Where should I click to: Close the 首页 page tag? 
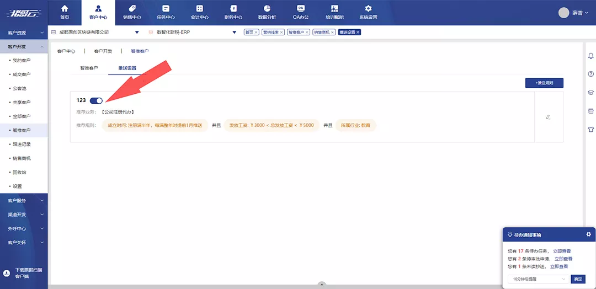pyautogui.click(x=256, y=33)
